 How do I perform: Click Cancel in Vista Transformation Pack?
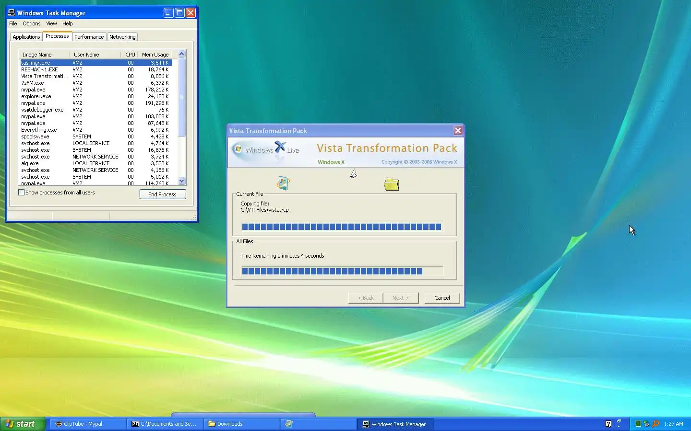tap(442, 298)
